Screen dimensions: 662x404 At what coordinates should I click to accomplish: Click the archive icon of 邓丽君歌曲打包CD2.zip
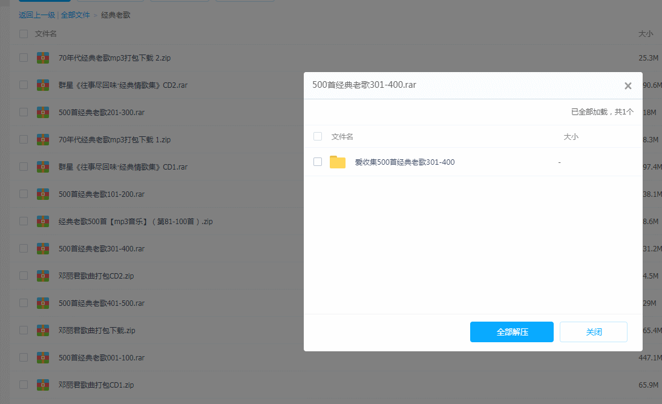(42, 276)
